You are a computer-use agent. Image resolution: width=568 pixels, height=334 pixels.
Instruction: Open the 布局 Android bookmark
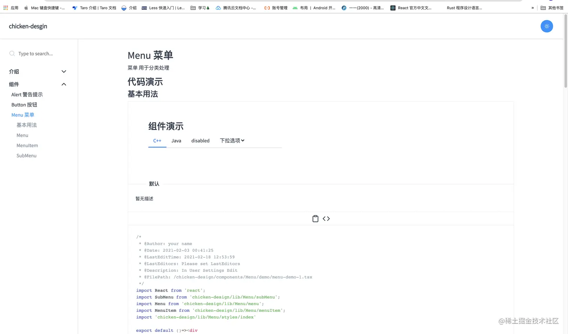(314, 8)
